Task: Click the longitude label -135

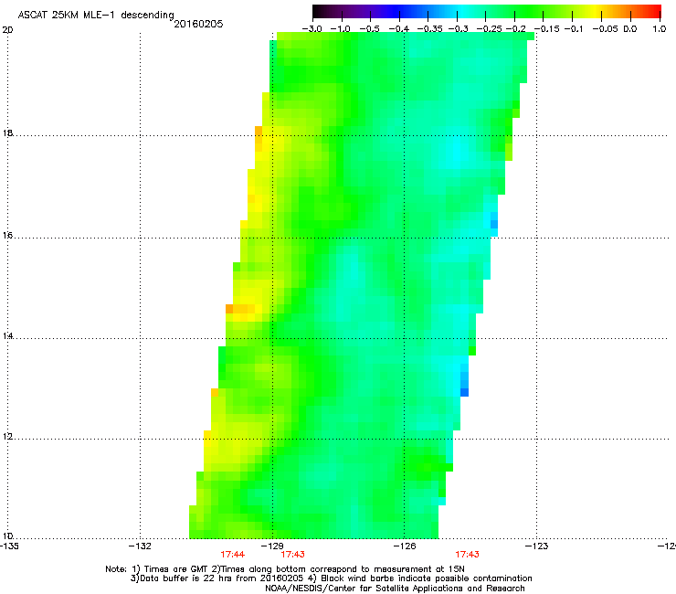Action: pyautogui.click(x=8, y=546)
